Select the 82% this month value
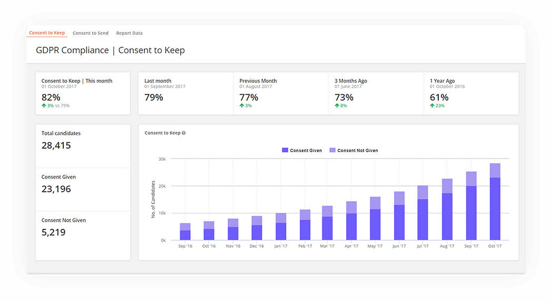551x301 pixels. pyautogui.click(x=51, y=97)
